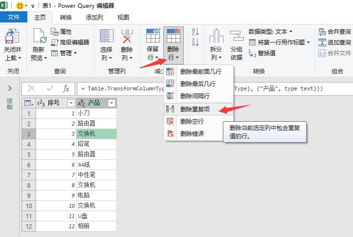The image size is (353, 237).
Task: Switch to the 添加列 tab
Action: click(x=94, y=18)
